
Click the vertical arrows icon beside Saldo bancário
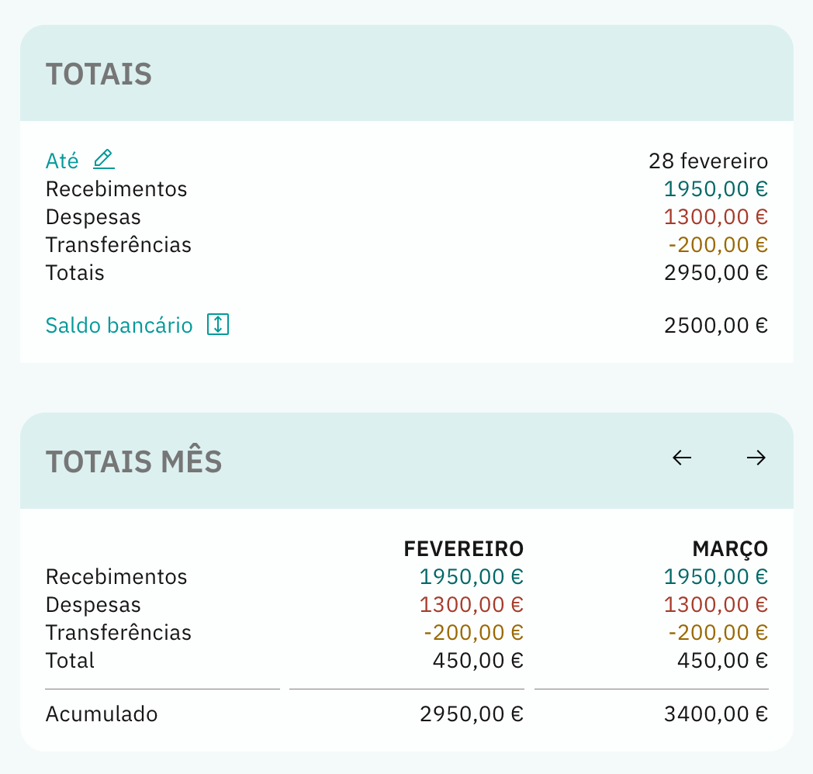218,325
